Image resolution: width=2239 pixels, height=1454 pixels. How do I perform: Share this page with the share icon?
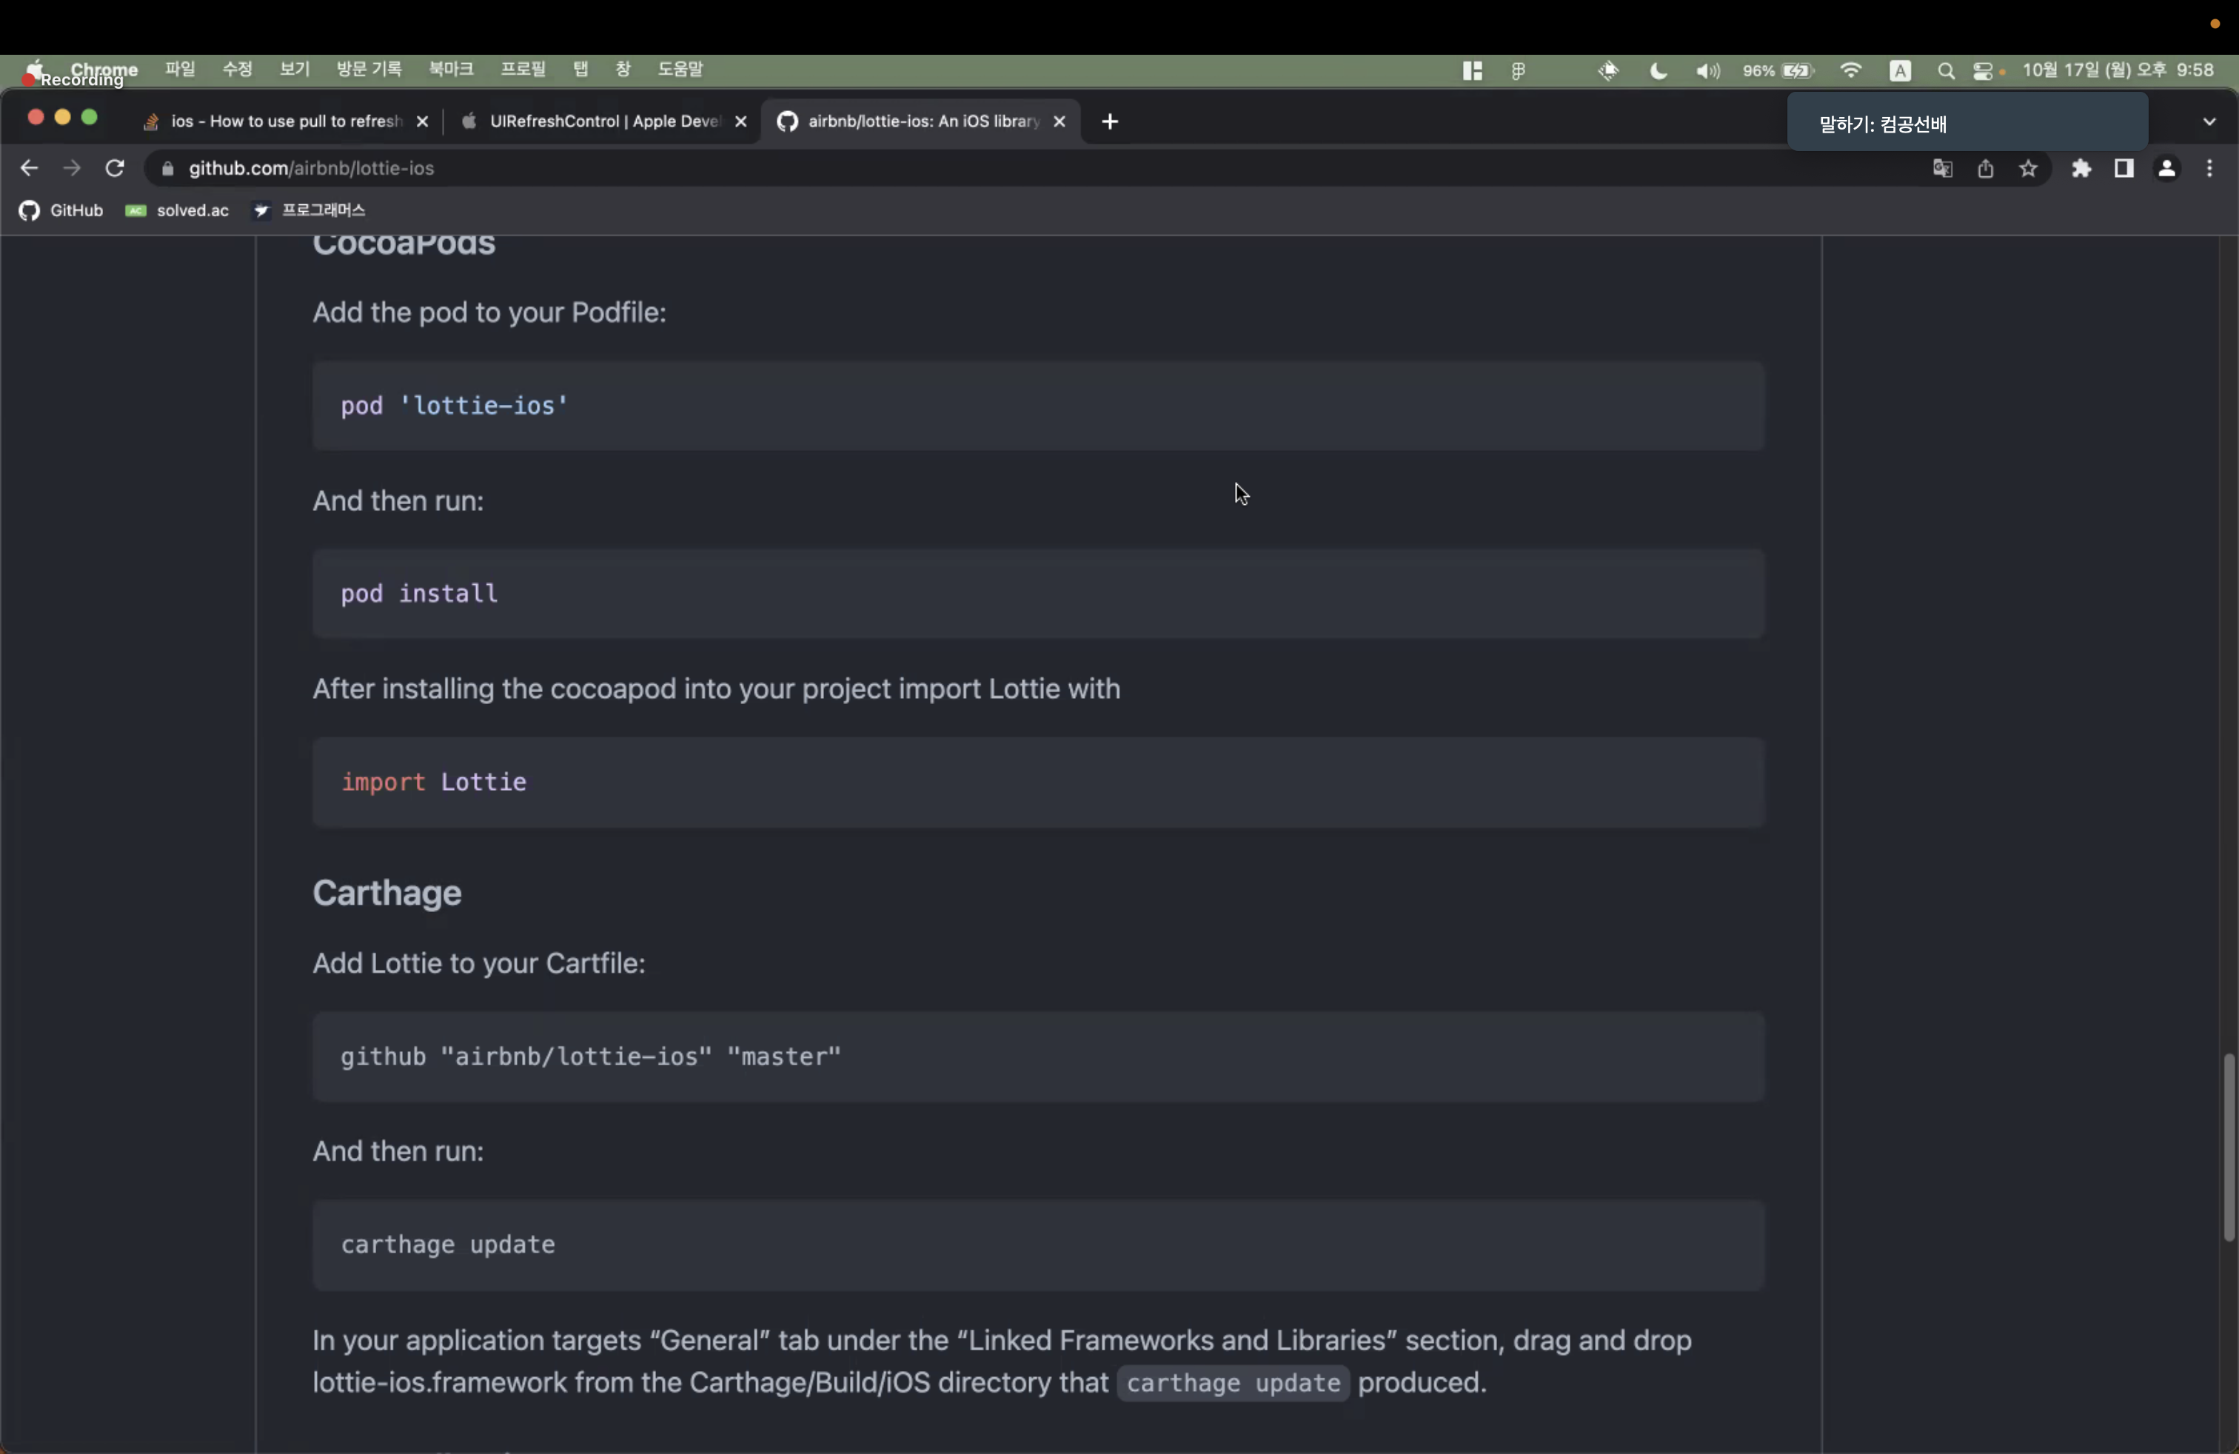pyautogui.click(x=1985, y=168)
